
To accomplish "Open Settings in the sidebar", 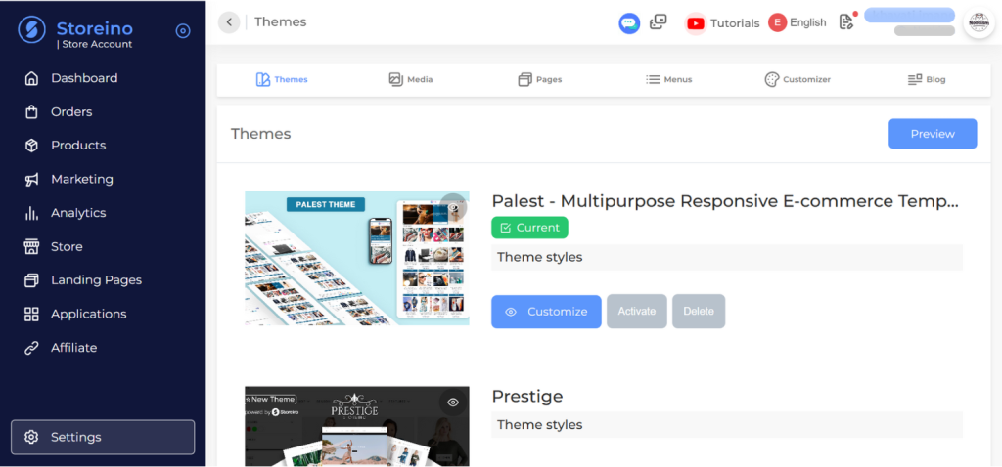I will pyautogui.click(x=103, y=437).
